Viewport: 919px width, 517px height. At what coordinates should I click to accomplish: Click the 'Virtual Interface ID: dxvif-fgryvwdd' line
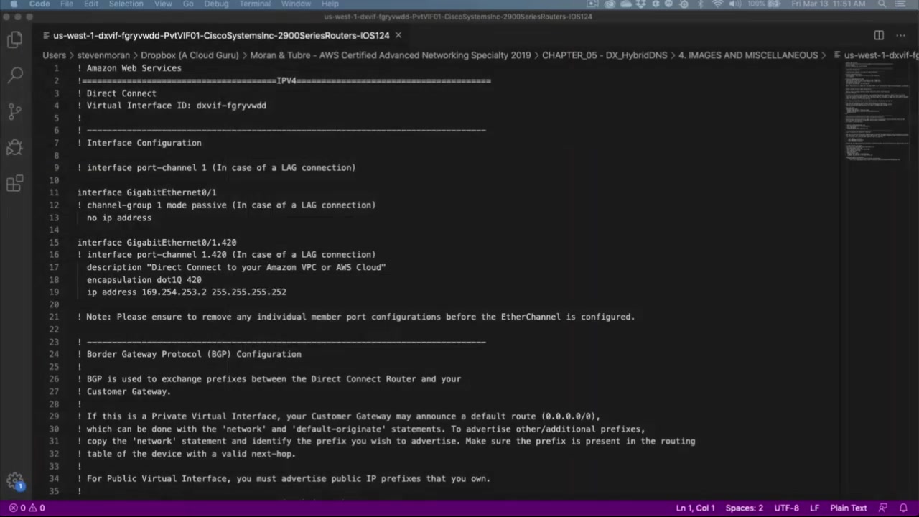[x=172, y=106]
